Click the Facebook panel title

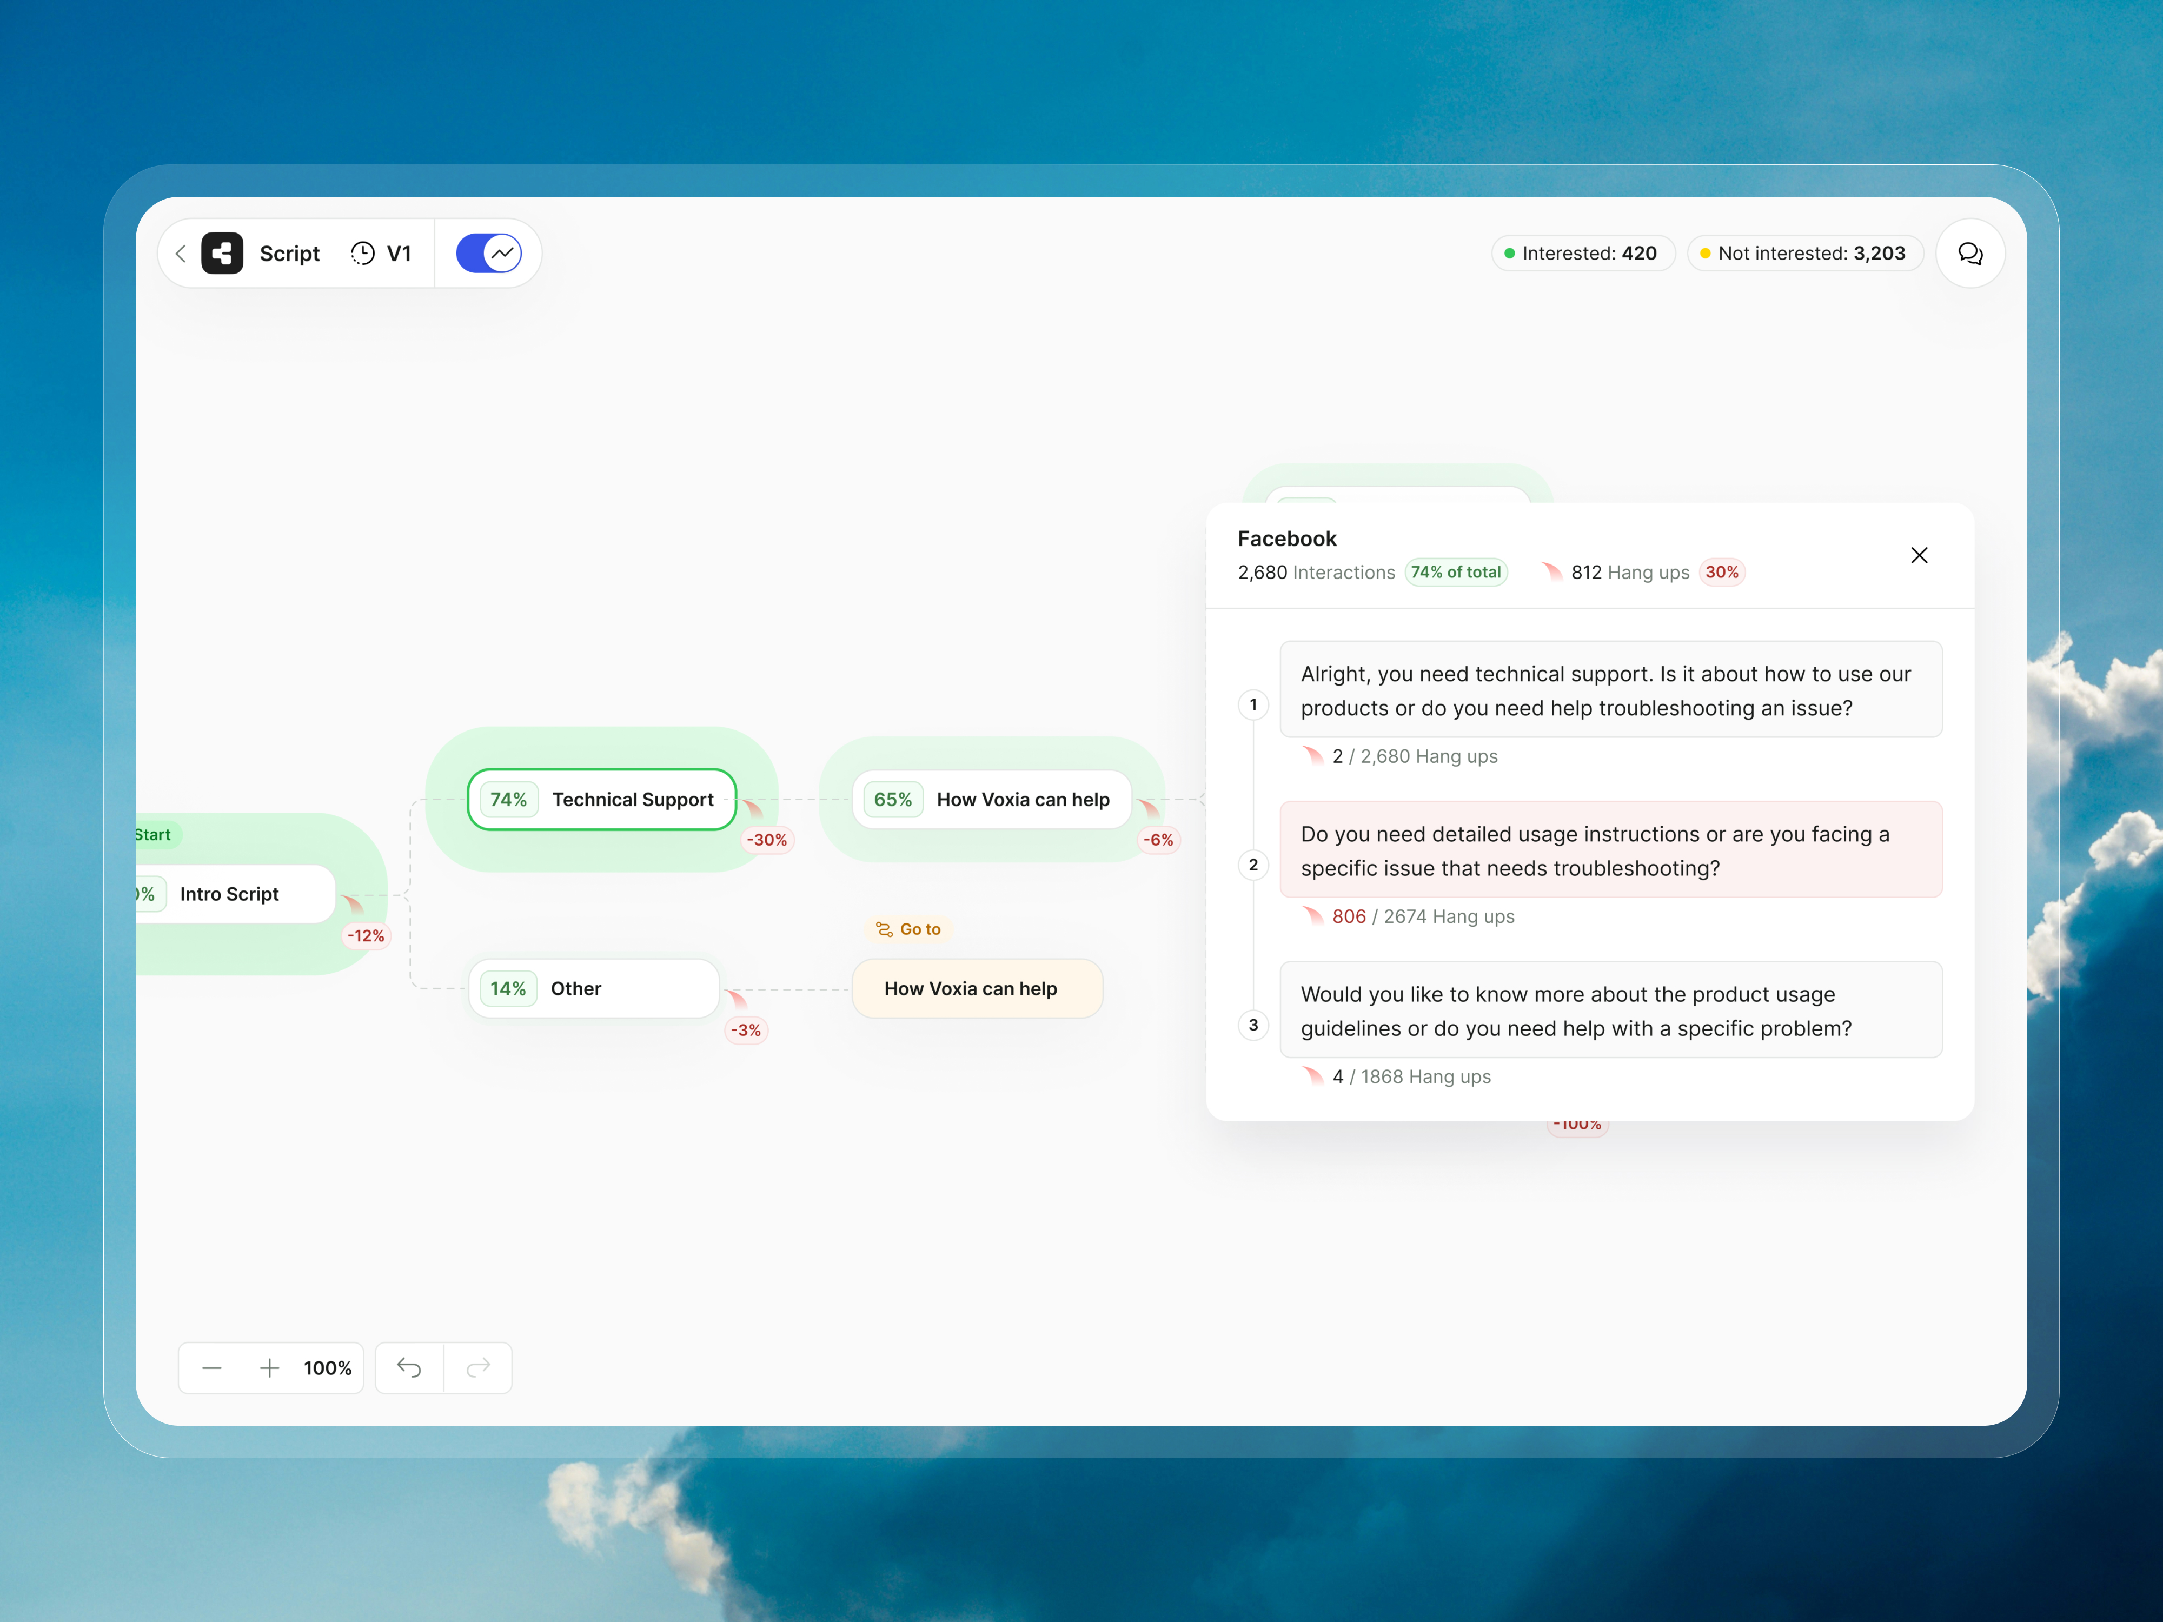click(x=1286, y=539)
